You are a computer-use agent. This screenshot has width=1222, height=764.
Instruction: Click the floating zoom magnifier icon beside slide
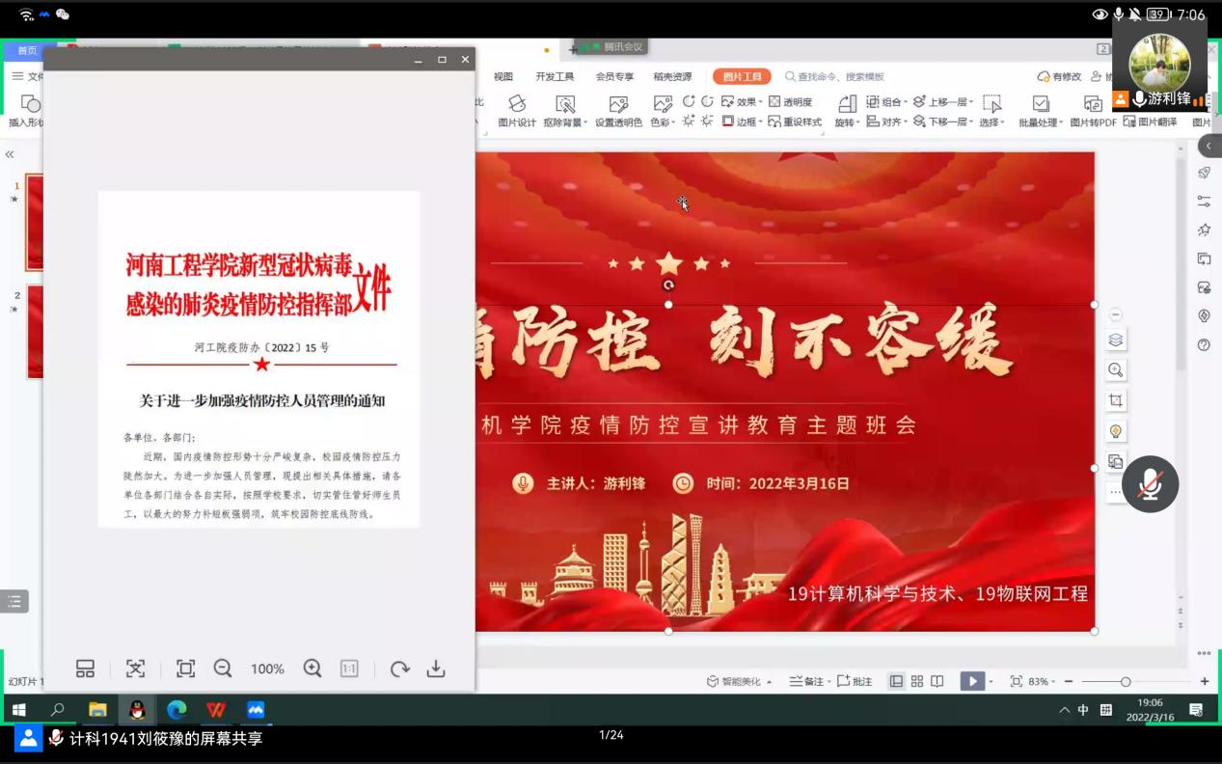click(1116, 370)
